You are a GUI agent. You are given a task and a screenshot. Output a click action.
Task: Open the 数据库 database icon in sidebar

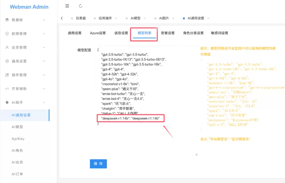point(7,20)
